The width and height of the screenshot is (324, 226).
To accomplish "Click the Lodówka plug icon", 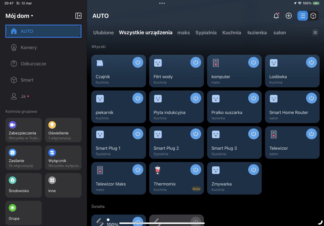I will click(274, 63).
